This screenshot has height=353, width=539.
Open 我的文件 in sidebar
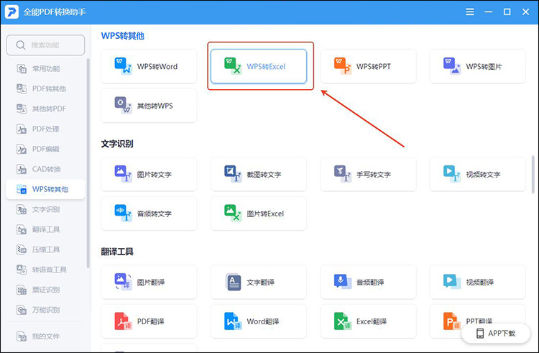(x=45, y=336)
